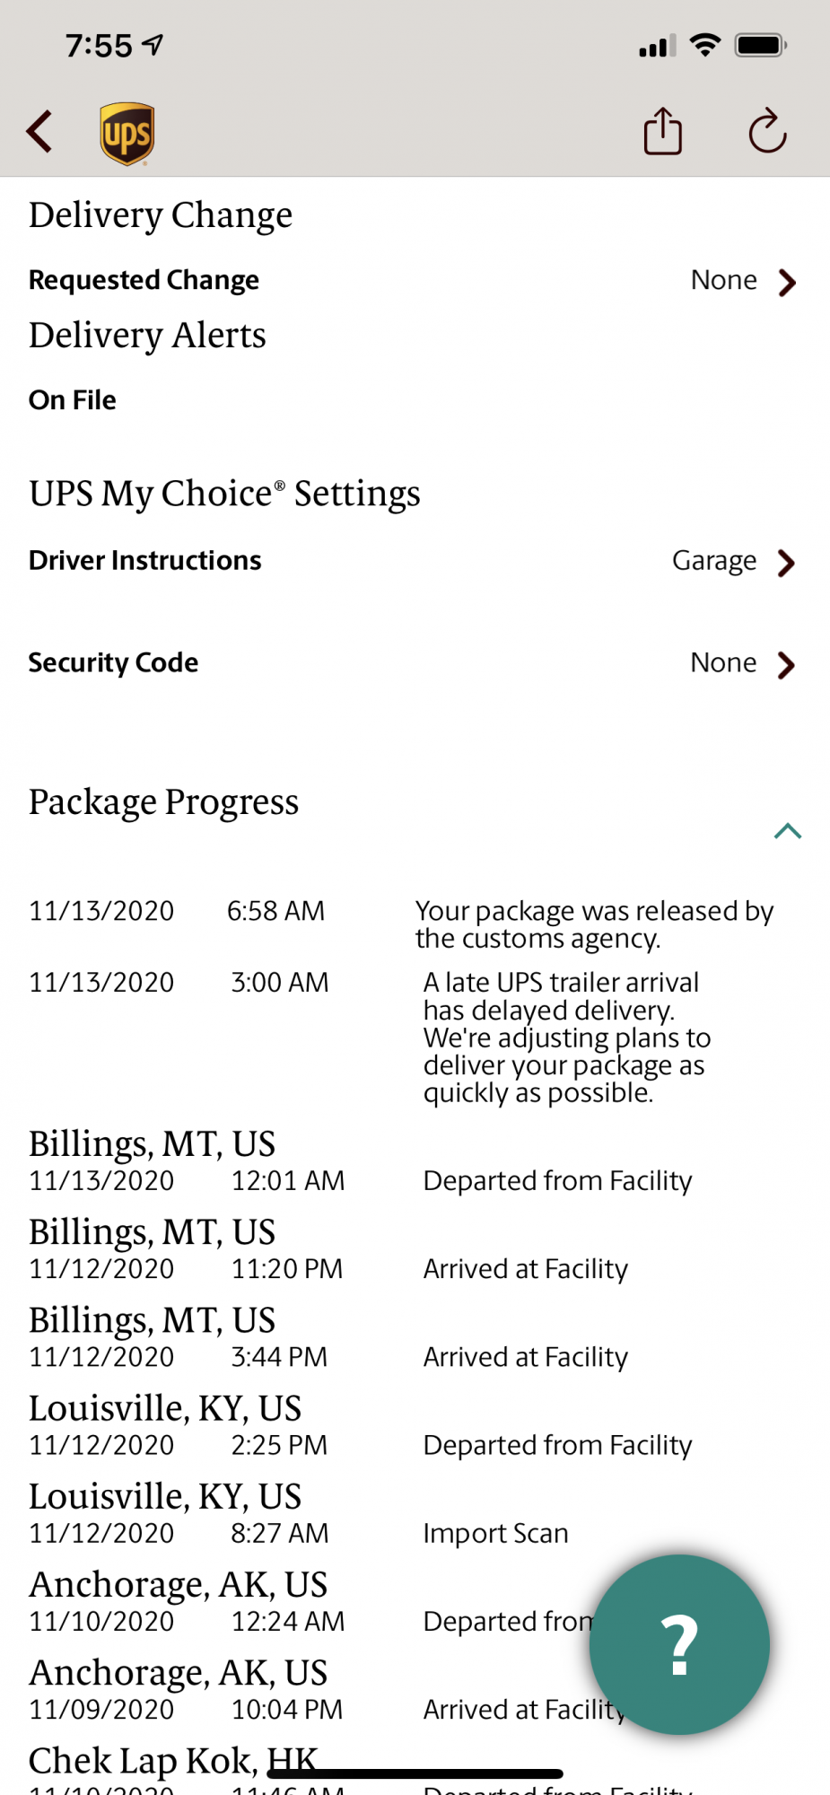Viewport: 830px width, 1795px height.
Task: Open Driver Instructions chevron
Action: coord(787,563)
